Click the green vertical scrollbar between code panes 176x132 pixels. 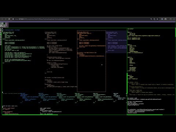127,83
